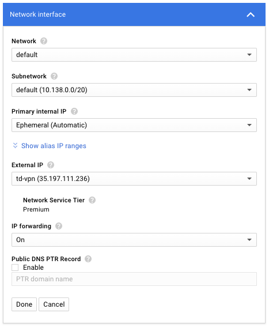Image resolution: width=269 pixels, height=328 pixels.
Task: Click the Cancel button
Action: click(x=54, y=304)
